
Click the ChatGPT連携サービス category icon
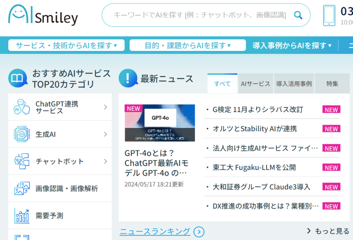[x=22, y=107]
